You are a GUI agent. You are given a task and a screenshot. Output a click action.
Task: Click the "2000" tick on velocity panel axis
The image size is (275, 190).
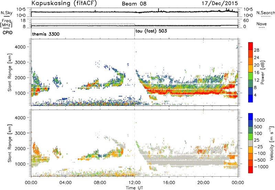[20, 149]
